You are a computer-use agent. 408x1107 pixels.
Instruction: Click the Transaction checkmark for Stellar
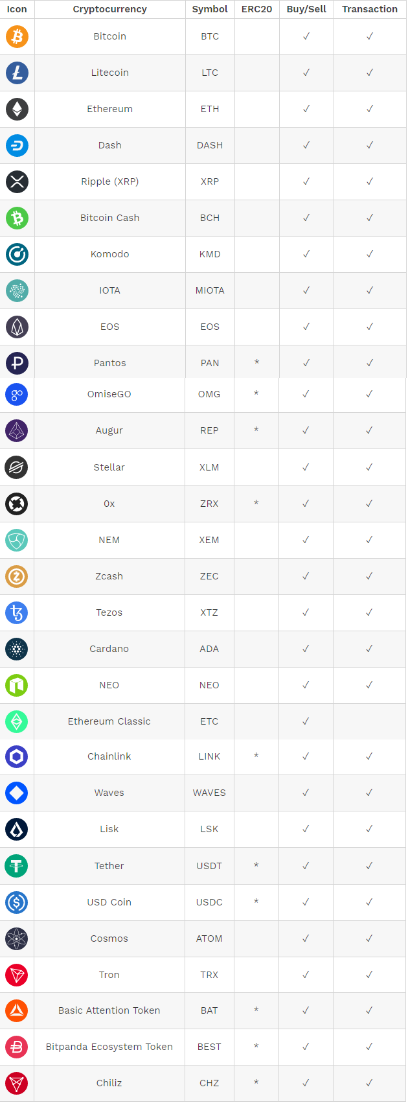(369, 467)
